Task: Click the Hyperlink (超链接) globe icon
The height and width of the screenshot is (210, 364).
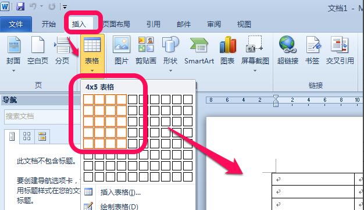Action: (x=287, y=44)
